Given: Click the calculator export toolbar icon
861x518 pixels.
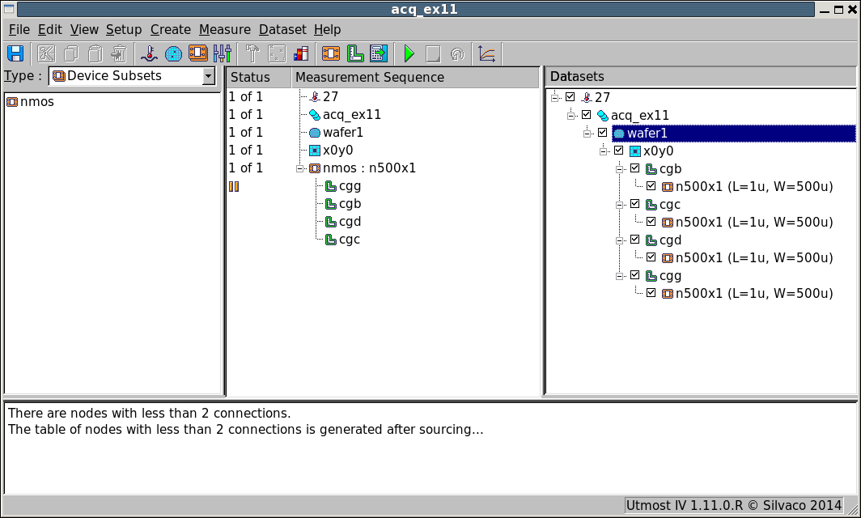Looking at the screenshot, I should pyautogui.click(x=379, y=54).
